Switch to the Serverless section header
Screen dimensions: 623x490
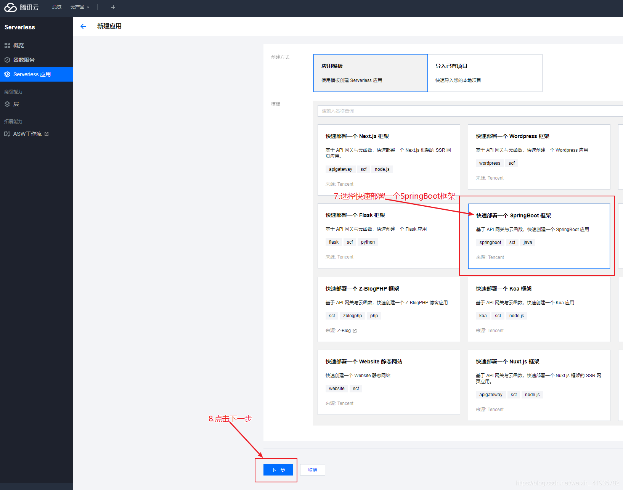tap(19, 27)
